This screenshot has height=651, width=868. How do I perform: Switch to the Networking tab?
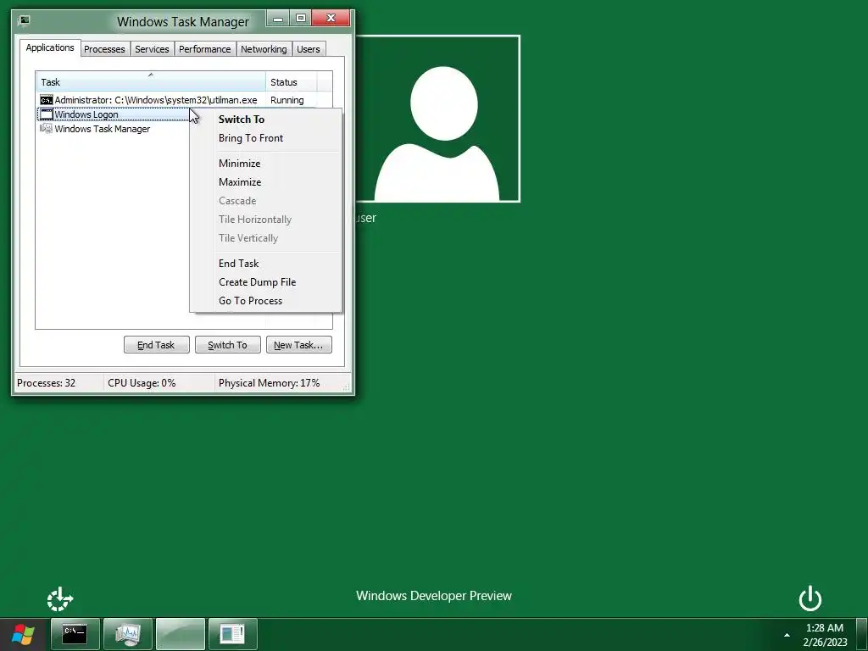pyautogui.click(x=264, y=49)
